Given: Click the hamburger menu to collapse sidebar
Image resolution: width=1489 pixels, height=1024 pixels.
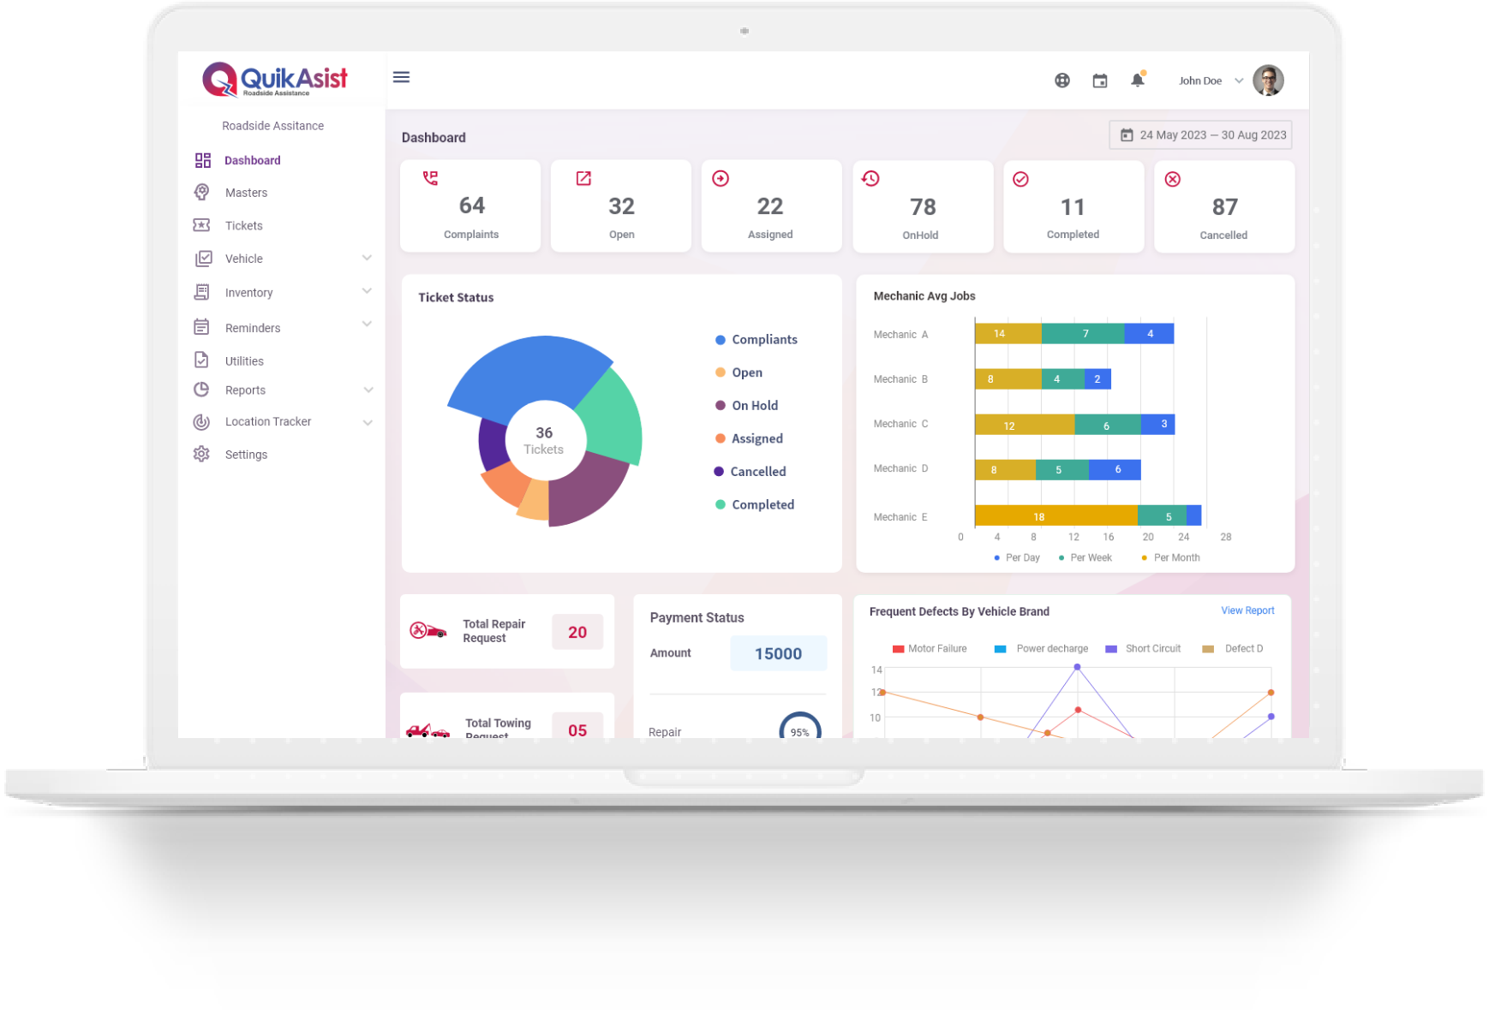Looking at the screenshot, I should [x=401, y=77].
